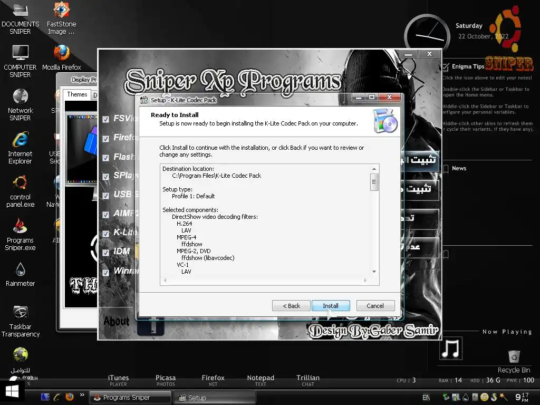Click the second quick launch icon
This screenshot has width=540, height=405.
[57, 397]
